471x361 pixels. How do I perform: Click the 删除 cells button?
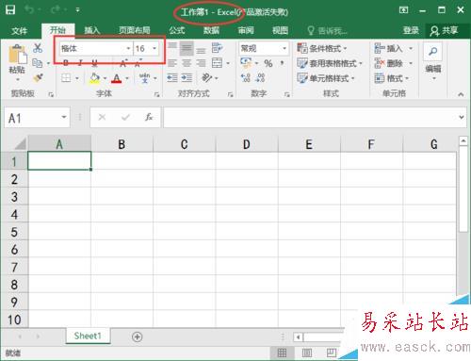388,63
